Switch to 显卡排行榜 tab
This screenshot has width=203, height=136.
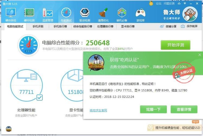point(128,26)
